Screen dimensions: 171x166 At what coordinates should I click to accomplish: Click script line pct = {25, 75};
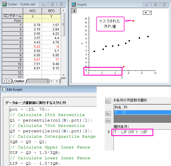pyautogui.click(x=30, y=109)
